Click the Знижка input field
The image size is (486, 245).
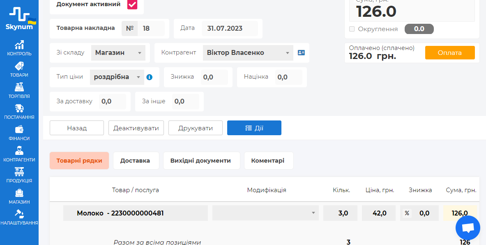(214, 77)
